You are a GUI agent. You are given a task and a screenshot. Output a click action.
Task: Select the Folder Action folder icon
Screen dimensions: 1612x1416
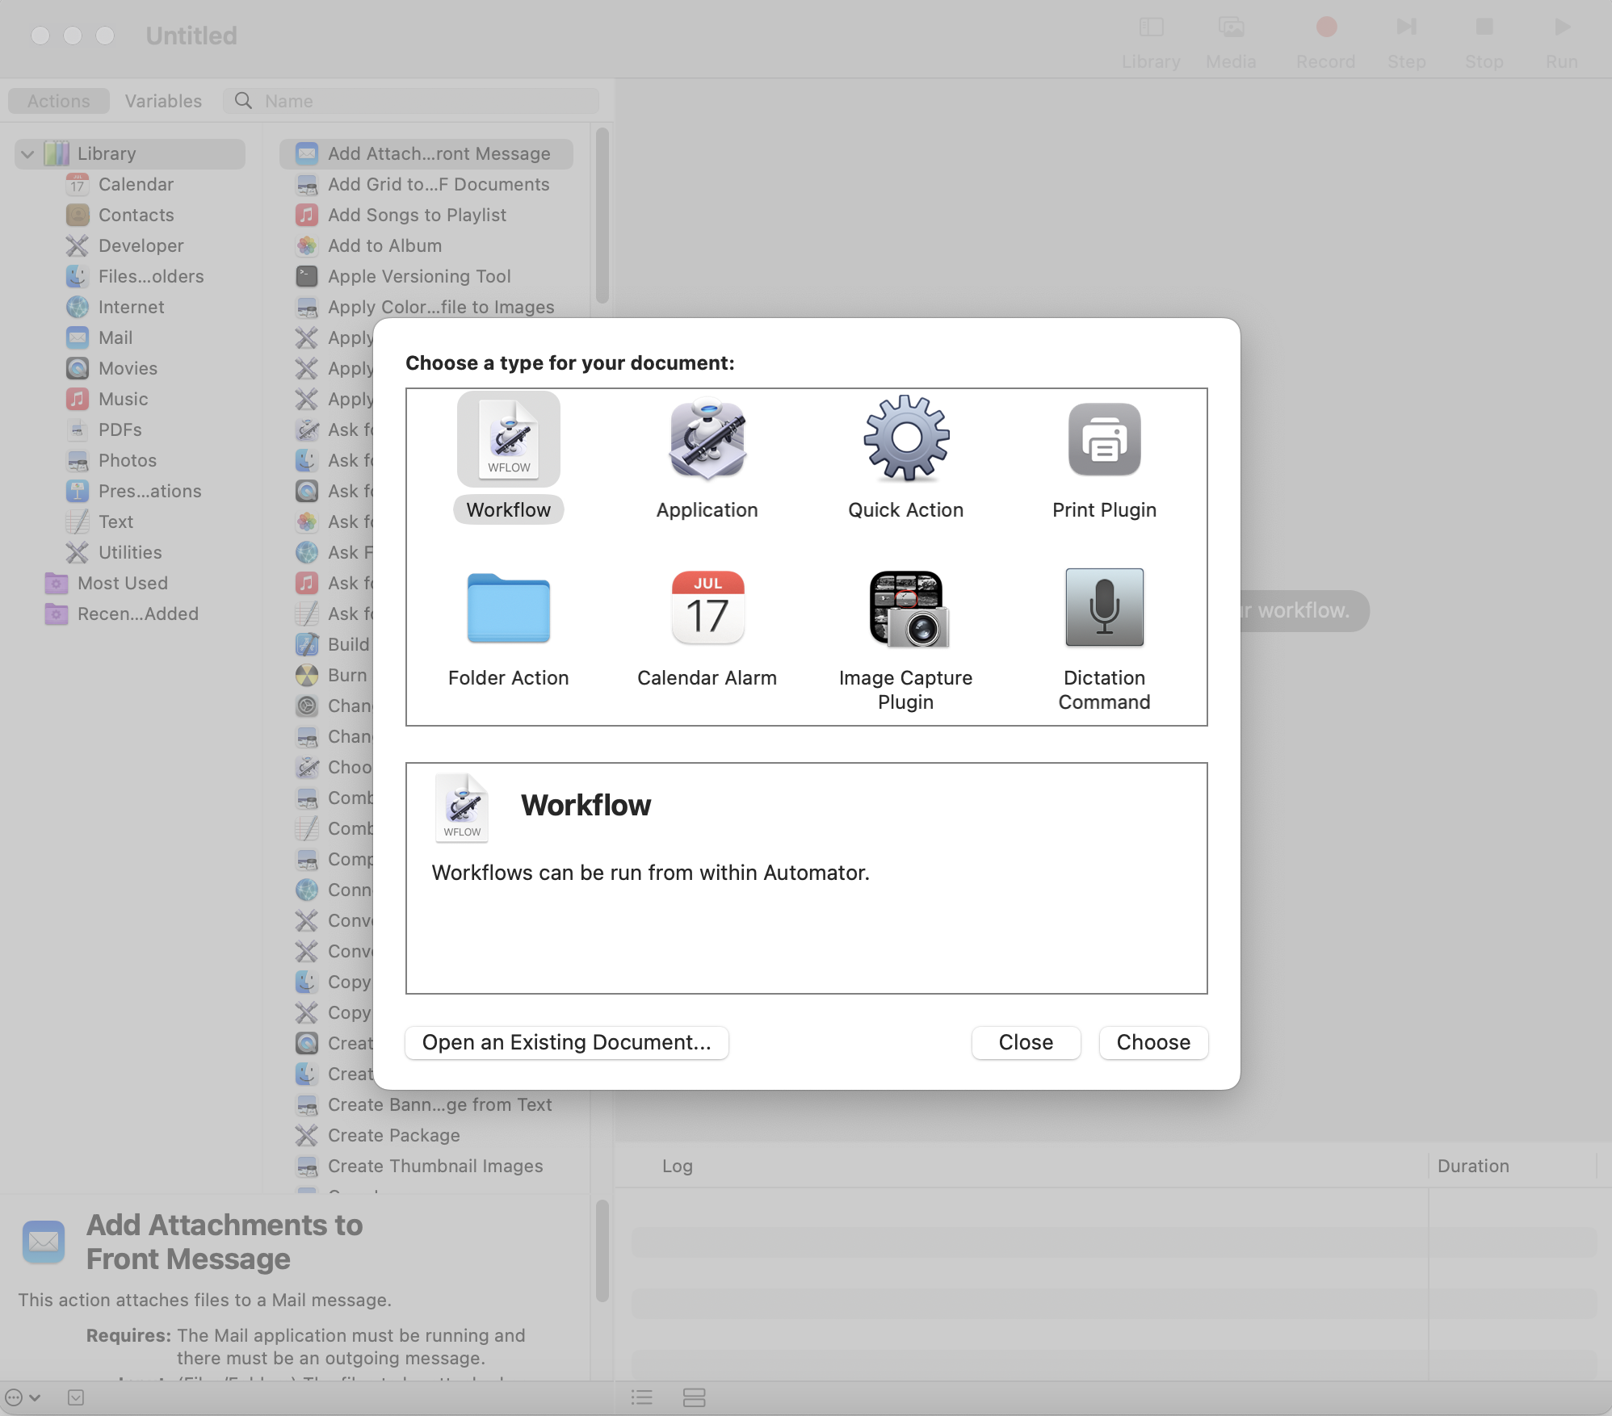point(509,608)
